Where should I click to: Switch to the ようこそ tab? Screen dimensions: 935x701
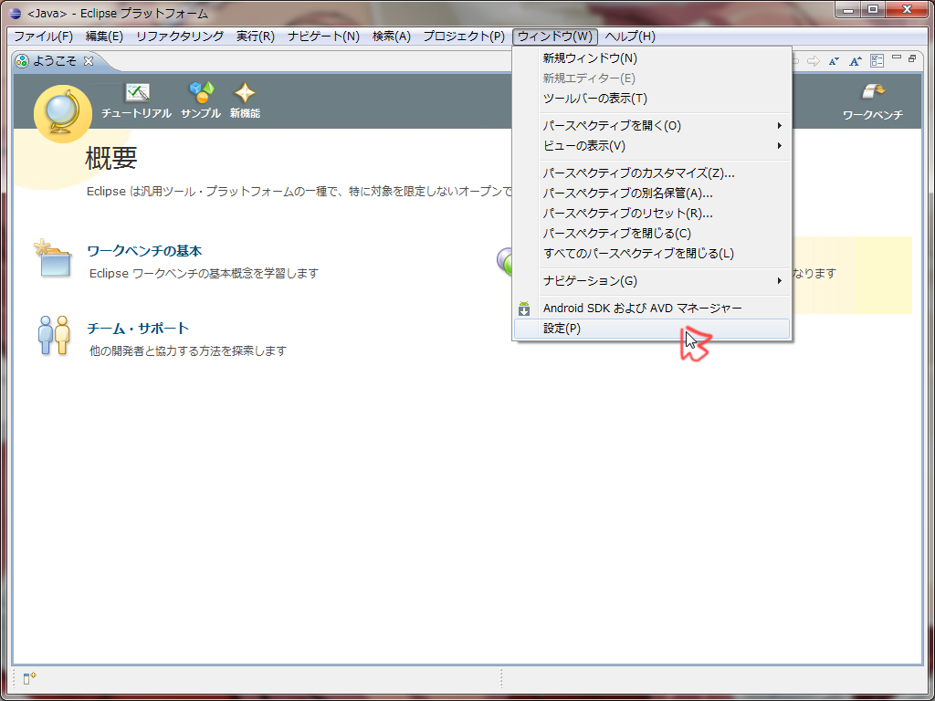54,61
